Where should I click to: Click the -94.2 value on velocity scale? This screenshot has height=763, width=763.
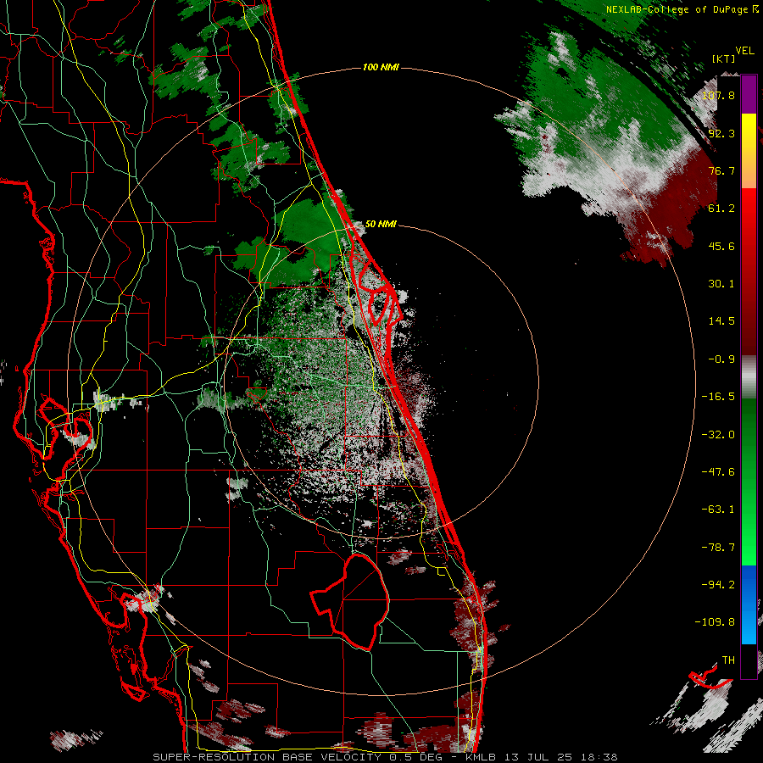(x=718, y=584)
